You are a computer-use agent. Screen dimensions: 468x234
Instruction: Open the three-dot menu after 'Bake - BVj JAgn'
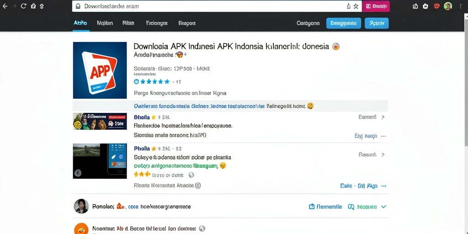(x=384, y=186)
